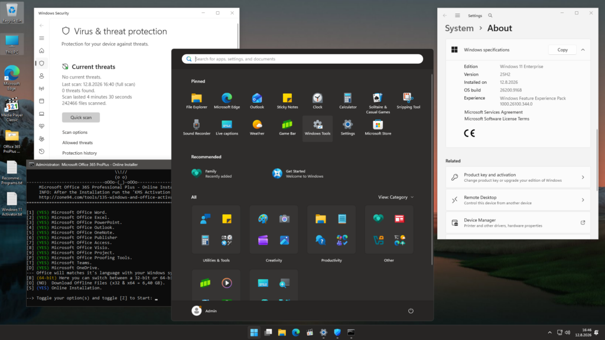Open Windows Security from taskbar shield icon
The image size is (605, 340).
[337, 332]
